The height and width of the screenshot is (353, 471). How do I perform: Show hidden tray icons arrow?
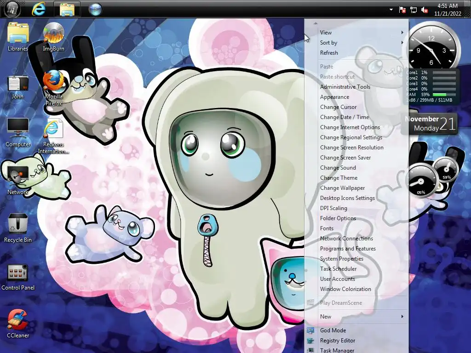[391, 10]
